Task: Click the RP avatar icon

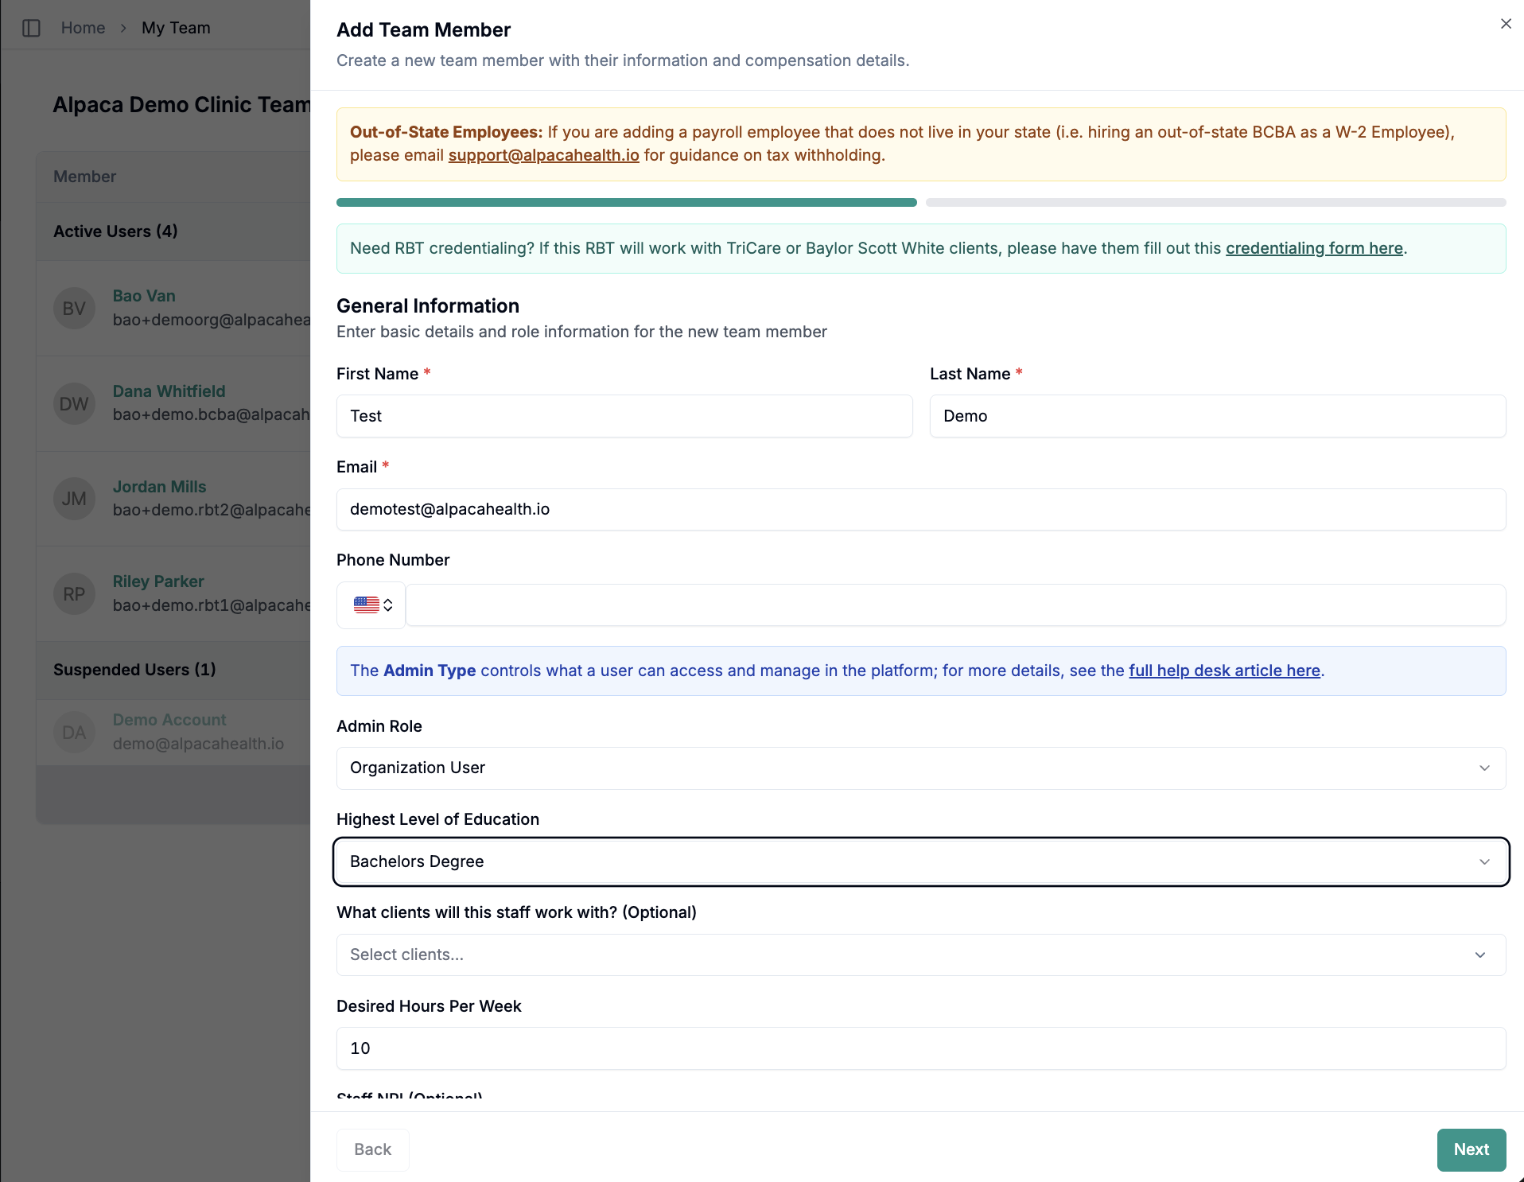Action: (x=74, y=594)
